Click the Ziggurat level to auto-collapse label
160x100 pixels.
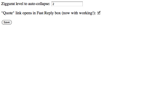pos(25,4)
